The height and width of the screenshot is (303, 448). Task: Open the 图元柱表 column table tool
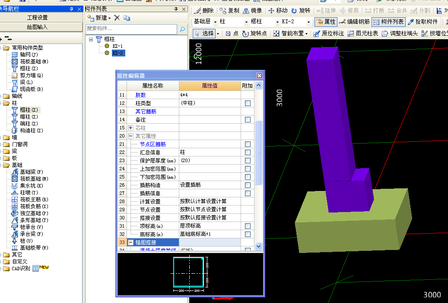pyautogui.click(x=362, y=33)
